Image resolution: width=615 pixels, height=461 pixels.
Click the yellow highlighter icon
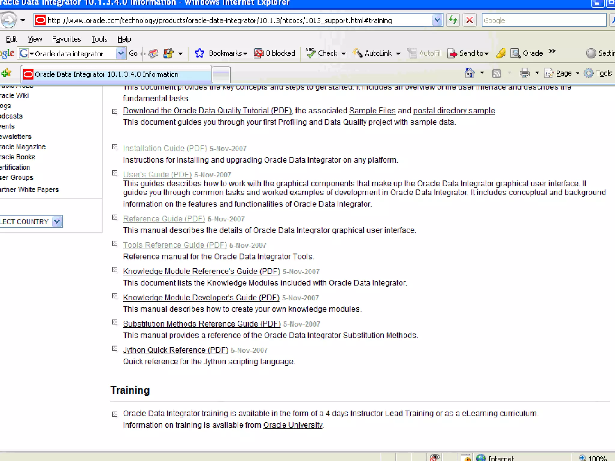(501, 53)
